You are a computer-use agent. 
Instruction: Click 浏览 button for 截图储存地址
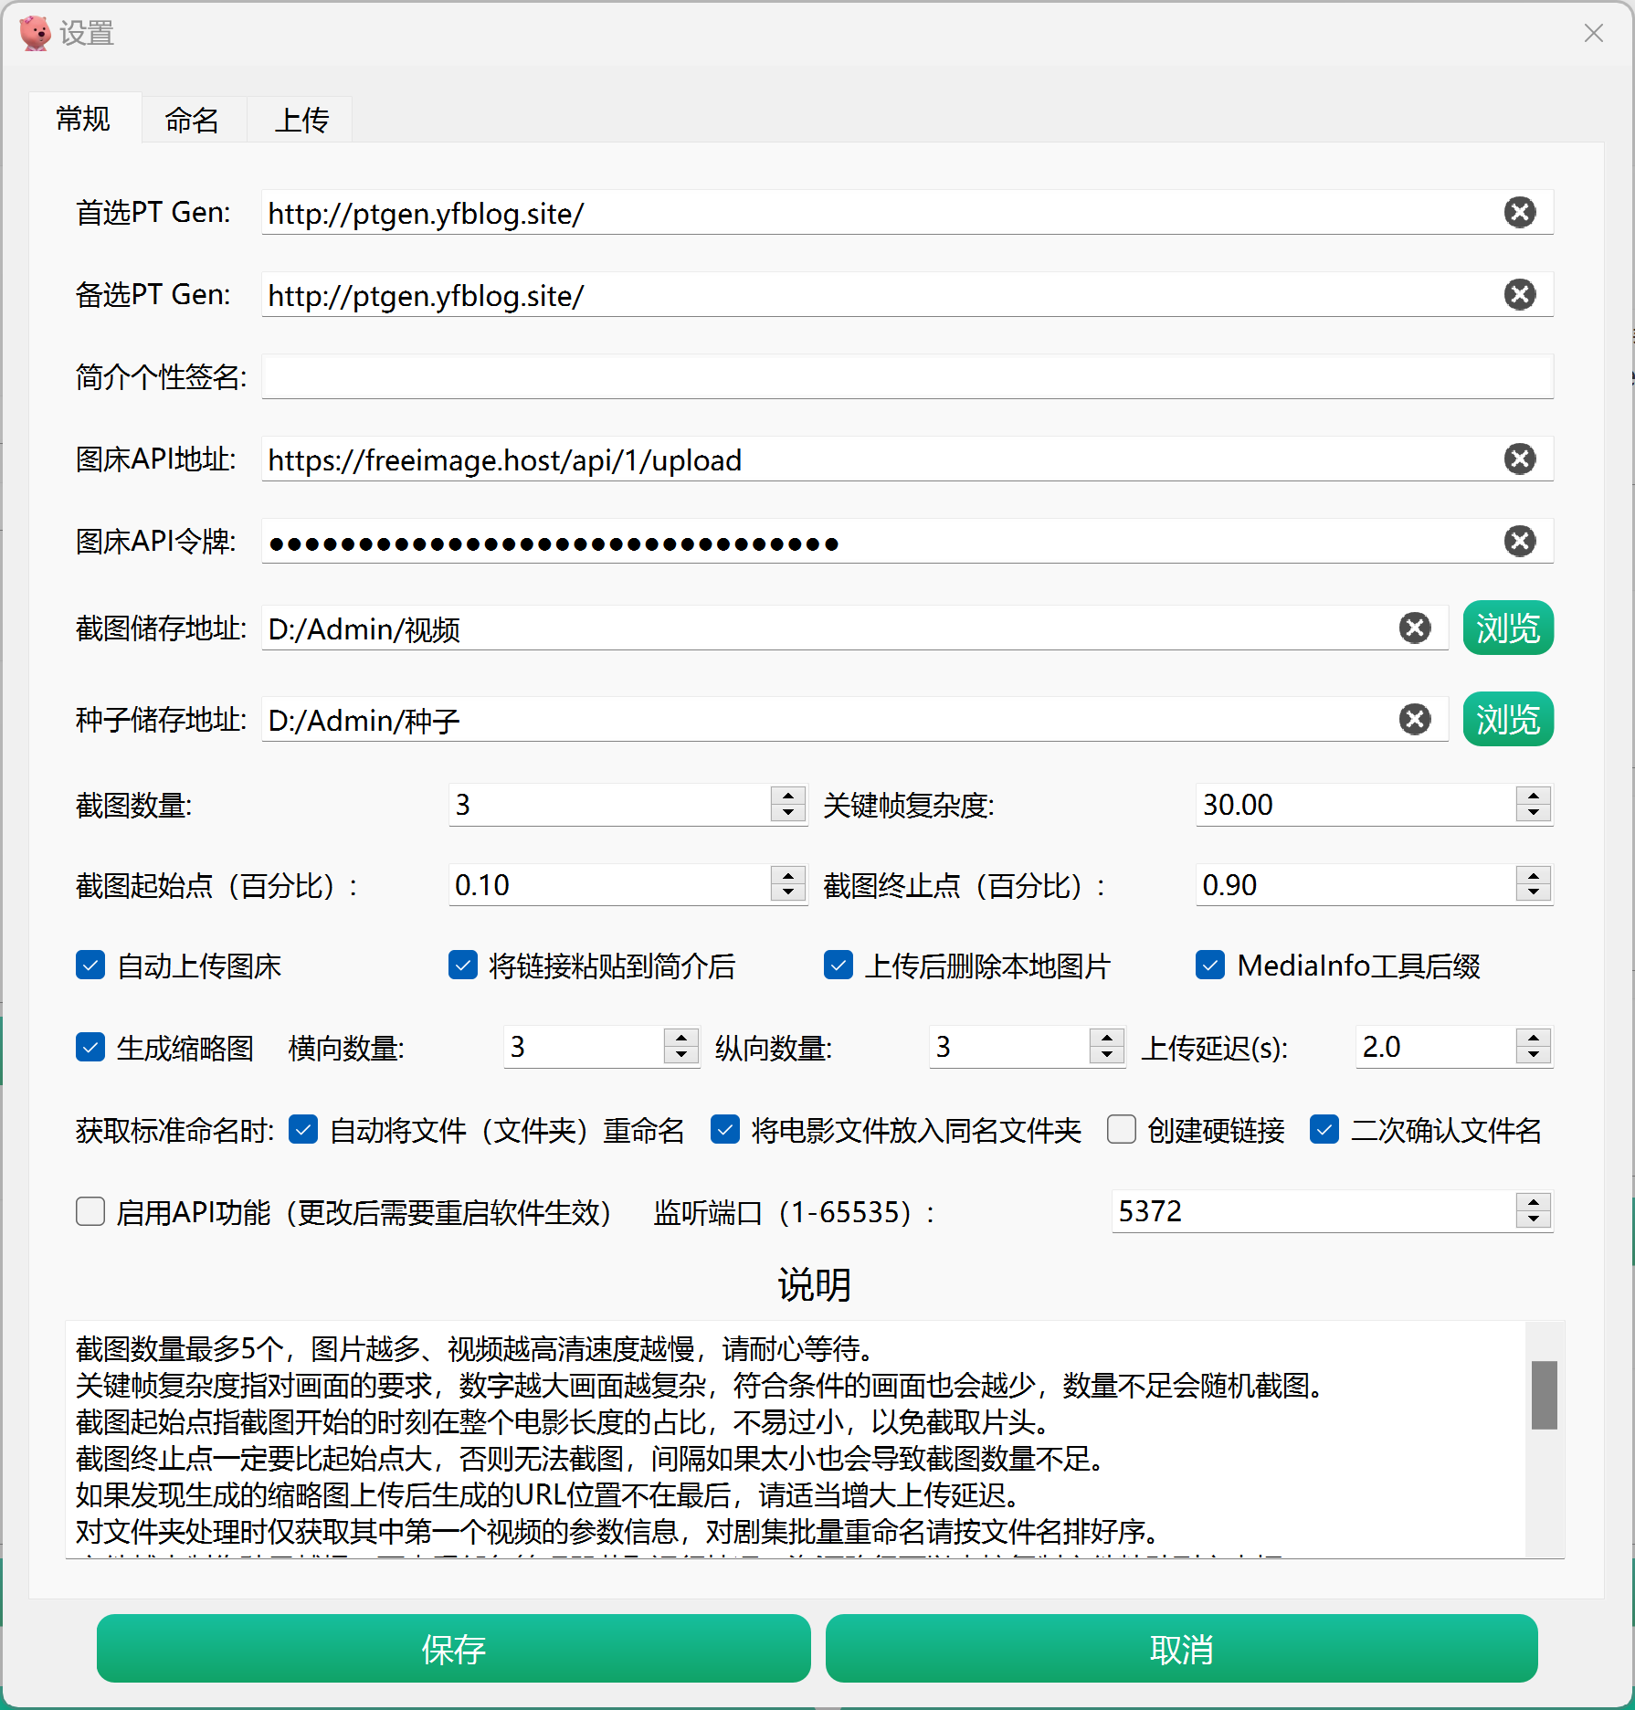[1507, 628]
